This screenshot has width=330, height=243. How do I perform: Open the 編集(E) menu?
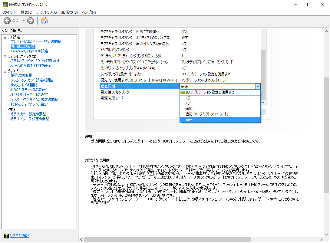27,12
